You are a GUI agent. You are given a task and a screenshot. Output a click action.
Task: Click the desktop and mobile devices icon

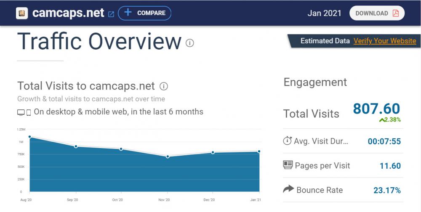coord(24,112)
